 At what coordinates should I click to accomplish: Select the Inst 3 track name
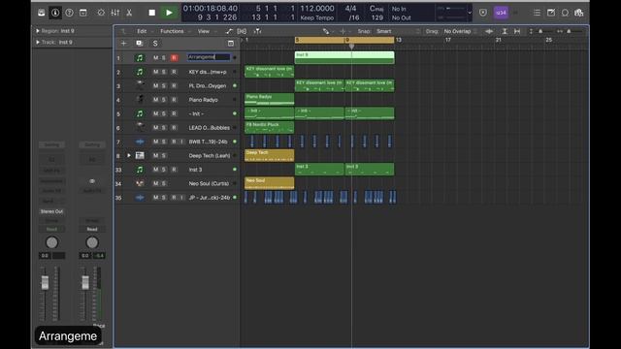pyautogui.click(x=195, y=170)
